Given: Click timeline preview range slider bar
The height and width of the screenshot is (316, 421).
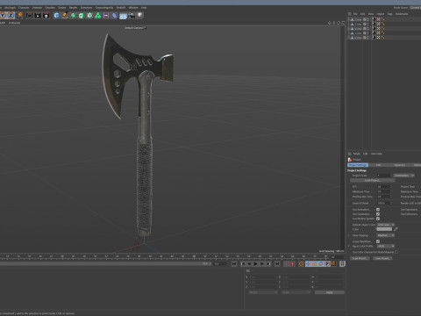Looking at the screenshot, I should tap(105, 264).
